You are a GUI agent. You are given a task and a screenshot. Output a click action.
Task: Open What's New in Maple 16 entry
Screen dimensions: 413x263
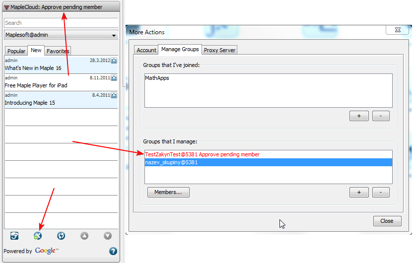[61, 65]
